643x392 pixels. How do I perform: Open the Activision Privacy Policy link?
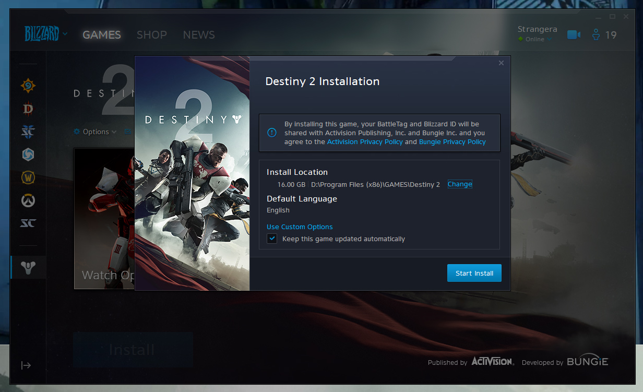tap(365, 142)
